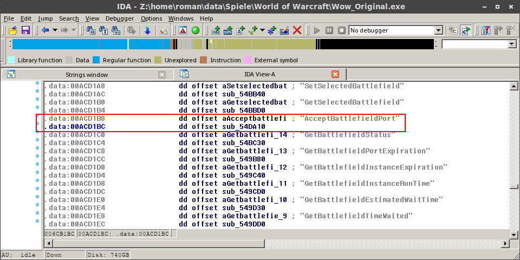This screenshot has height=260, width=520.
Task: Search byte sequence with binoculars 101 icon
Action: (x=116, y=30)
